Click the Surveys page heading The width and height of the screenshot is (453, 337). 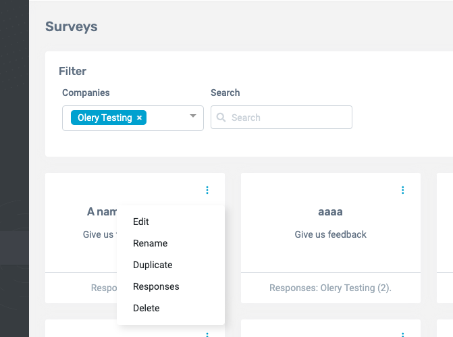(x=72, y=26)
